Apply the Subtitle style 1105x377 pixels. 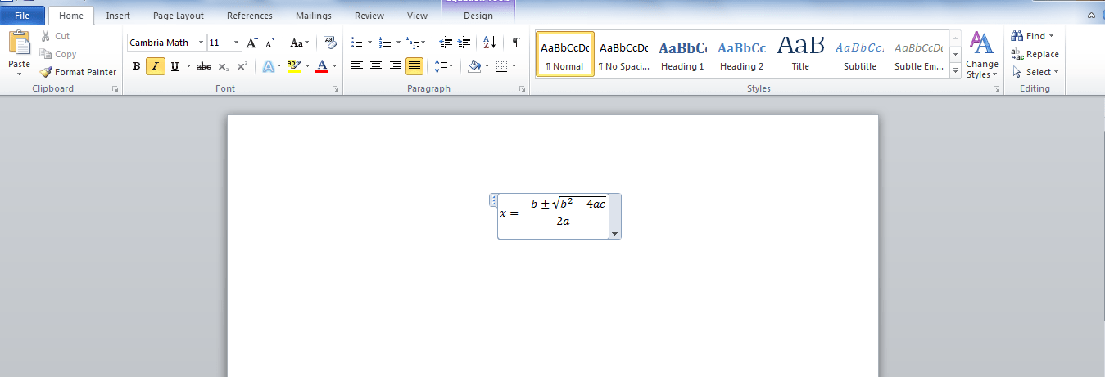(860, 54)
